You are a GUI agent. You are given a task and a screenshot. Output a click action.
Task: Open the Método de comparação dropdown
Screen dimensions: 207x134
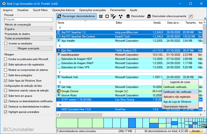[x=29, y=29]
